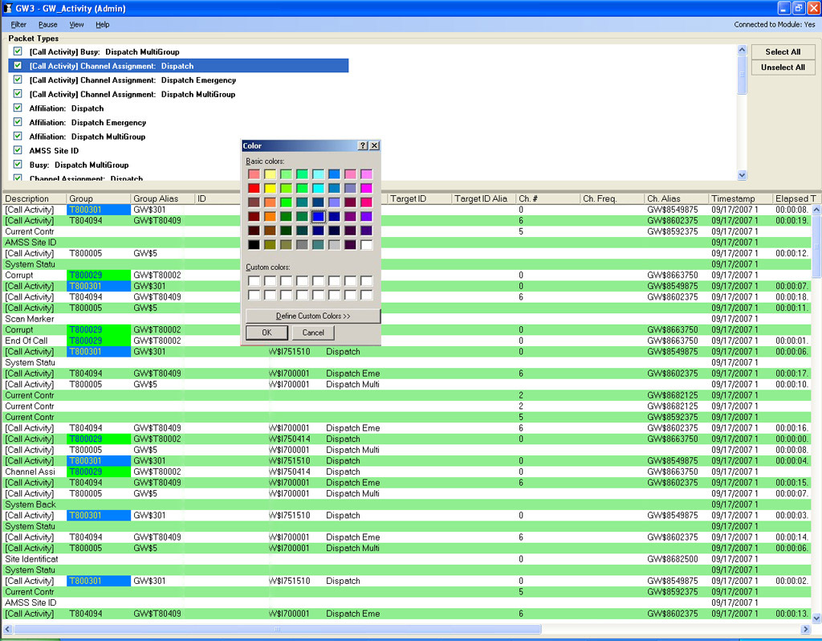This screenshot has width=822, height=641.
Task: Open the View menu
Action: tap(76, 24)
